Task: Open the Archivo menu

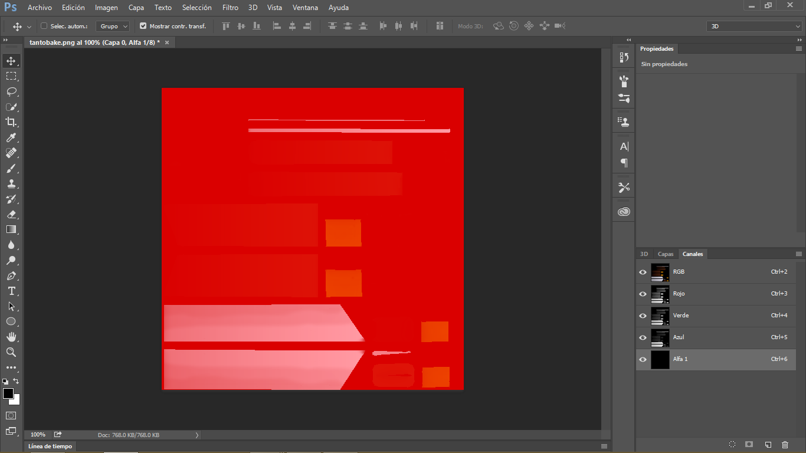Action: (40, 8)
